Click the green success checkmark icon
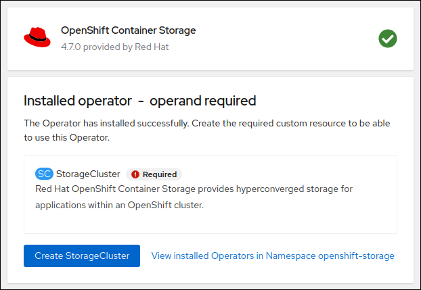 coord(388,39)
